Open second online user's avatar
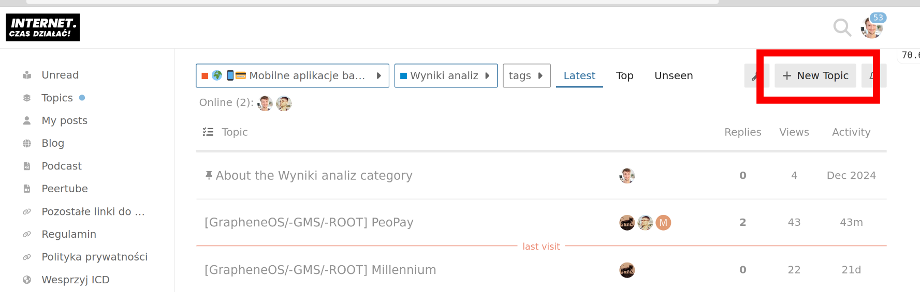Screen dimensions: 920x292 (x=284, y=103)
